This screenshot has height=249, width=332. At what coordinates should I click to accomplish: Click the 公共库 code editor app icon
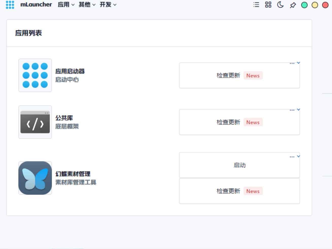pyautogui.click(x=35, y=122)
